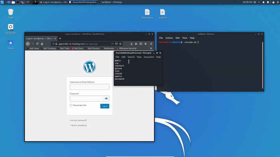Click Back to wordpress link
Screen dimensions: 280x157
tap(78, 126)
